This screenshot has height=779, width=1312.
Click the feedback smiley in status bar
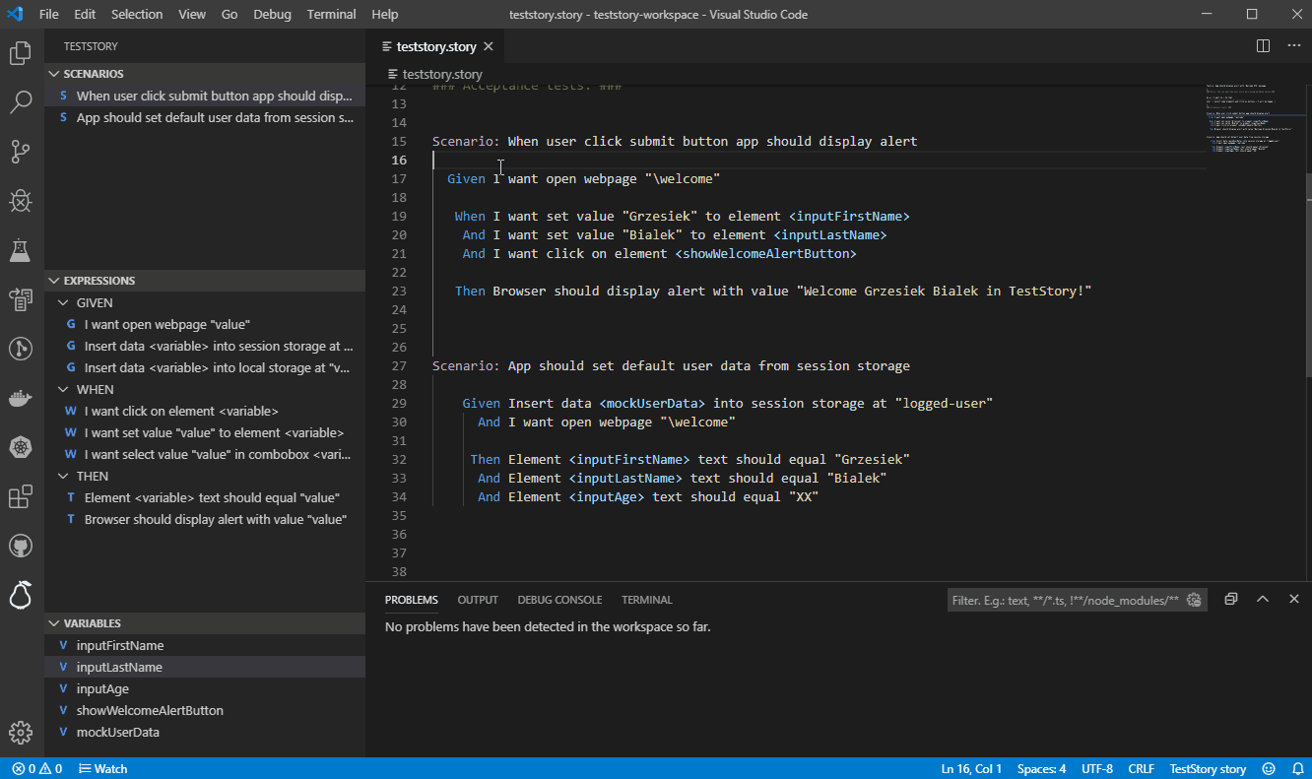pos(1269,769)
